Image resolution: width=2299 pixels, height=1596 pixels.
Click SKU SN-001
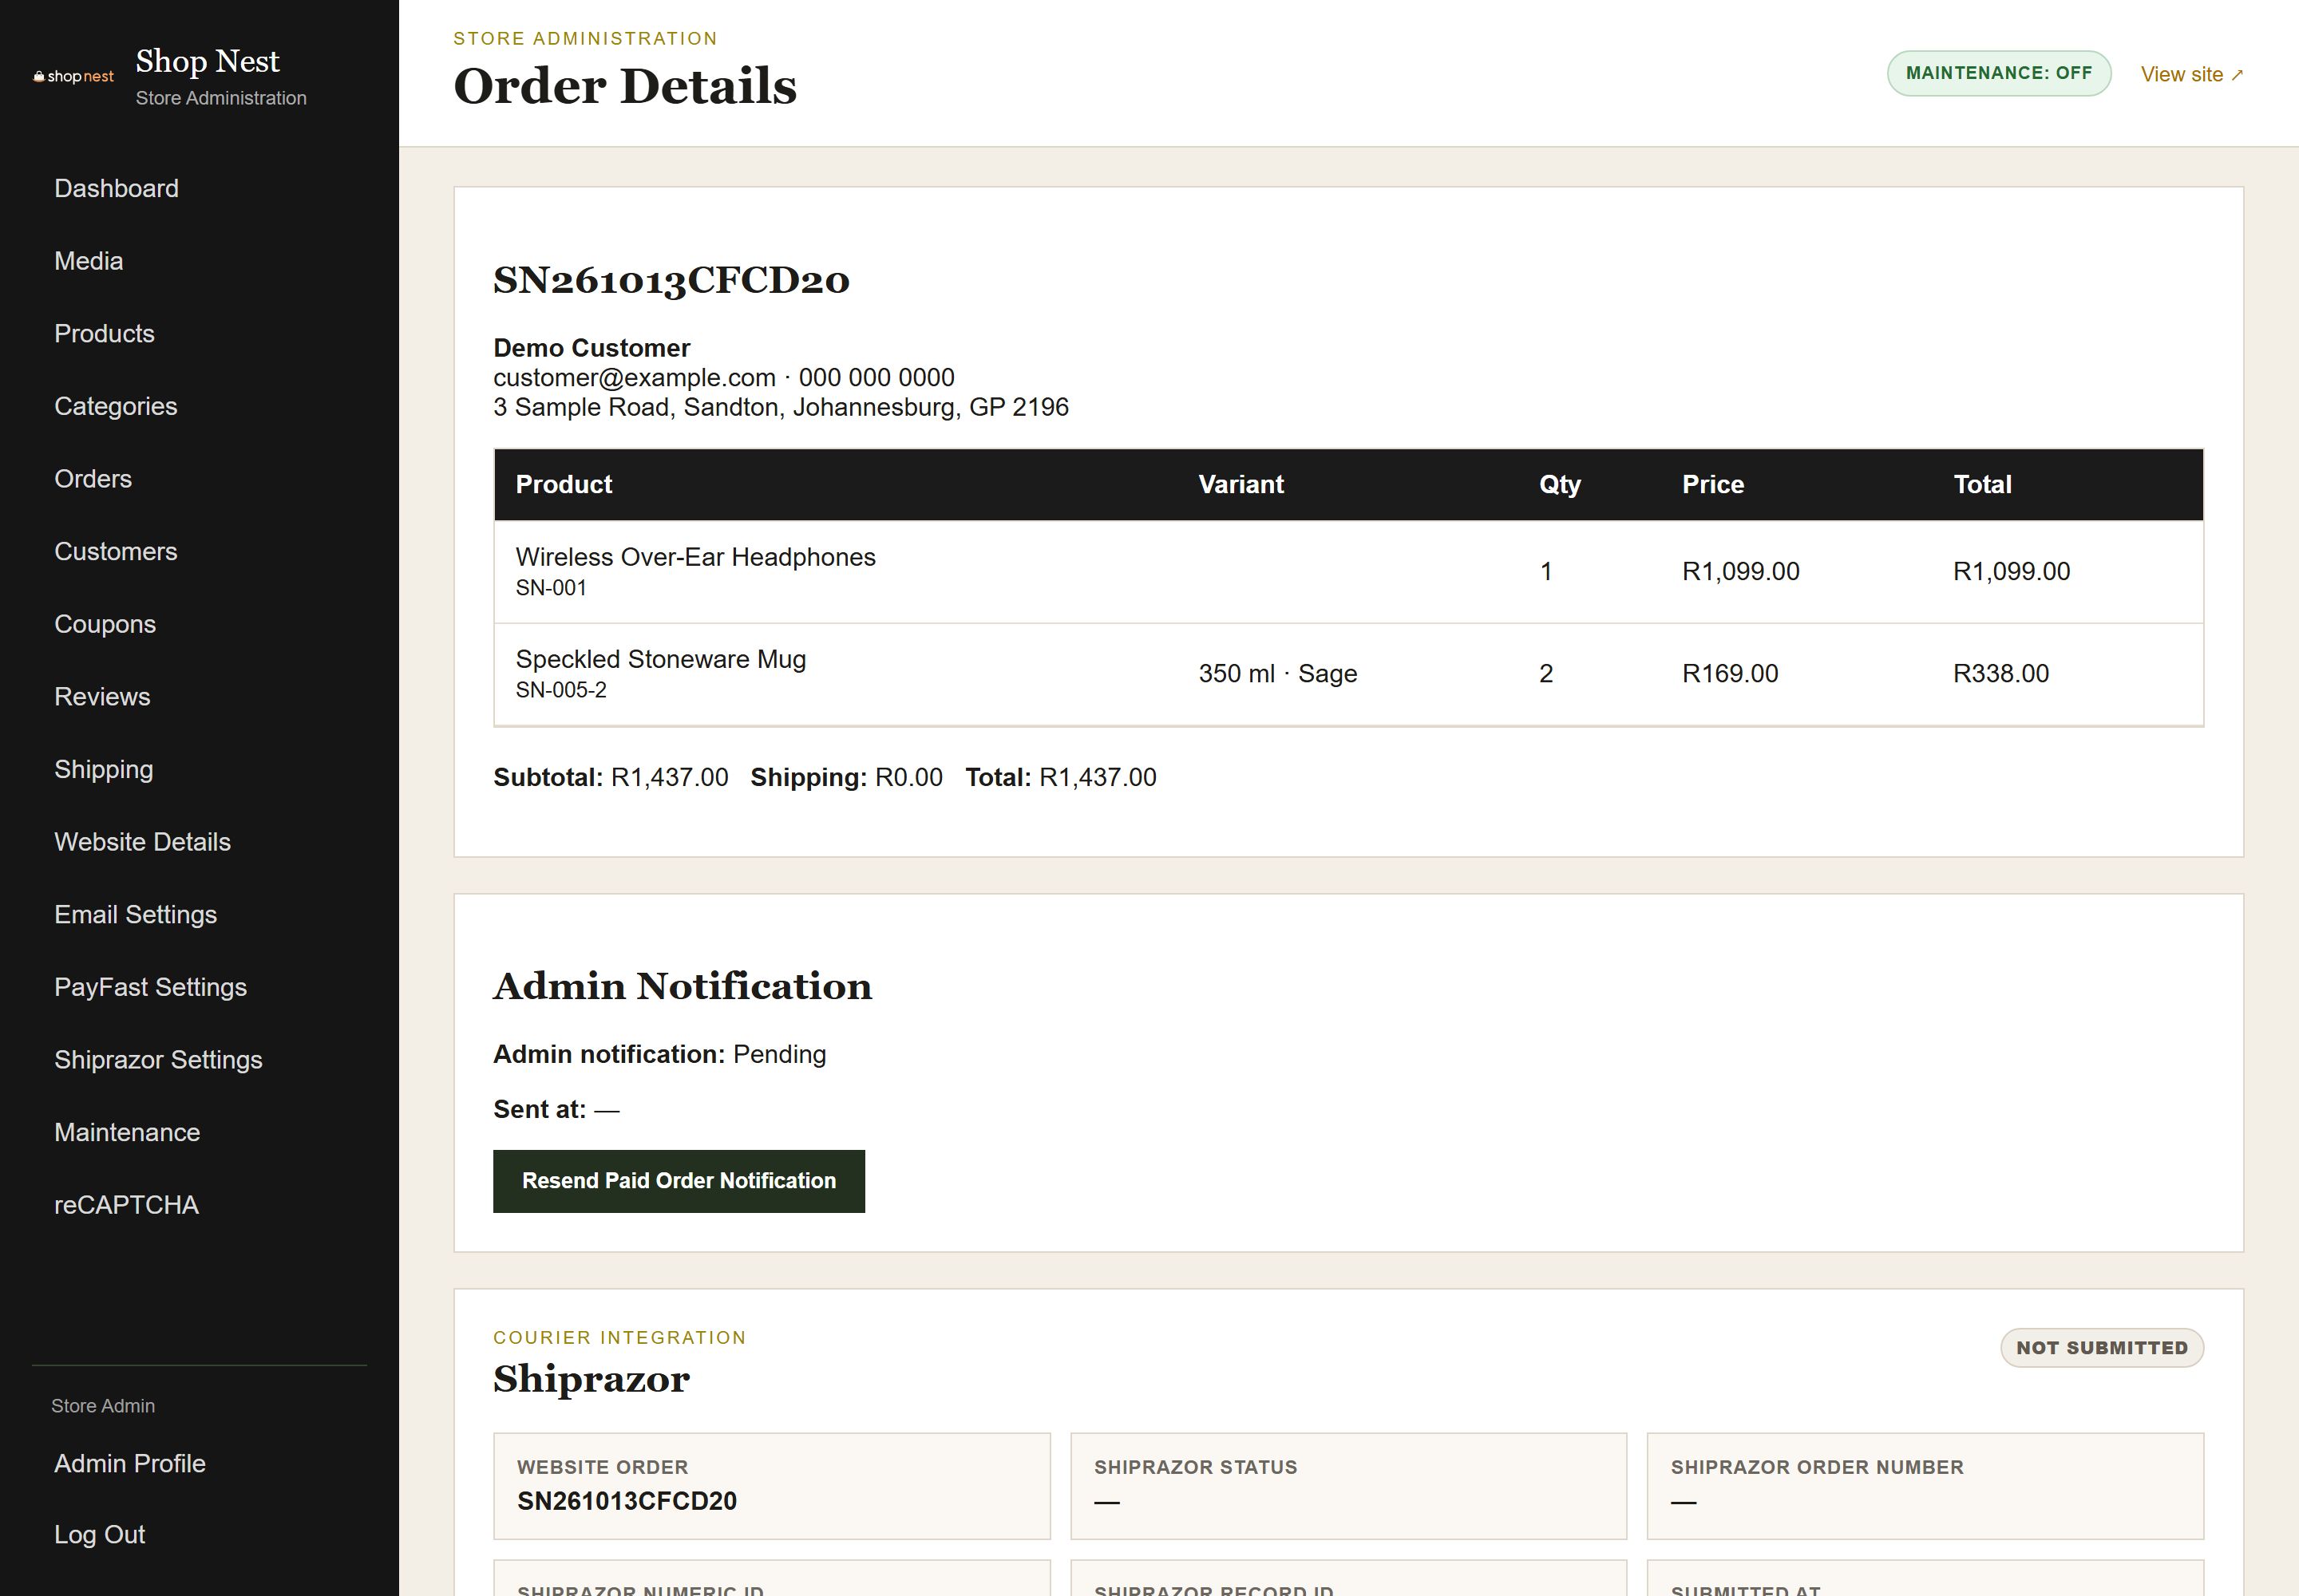550,588
